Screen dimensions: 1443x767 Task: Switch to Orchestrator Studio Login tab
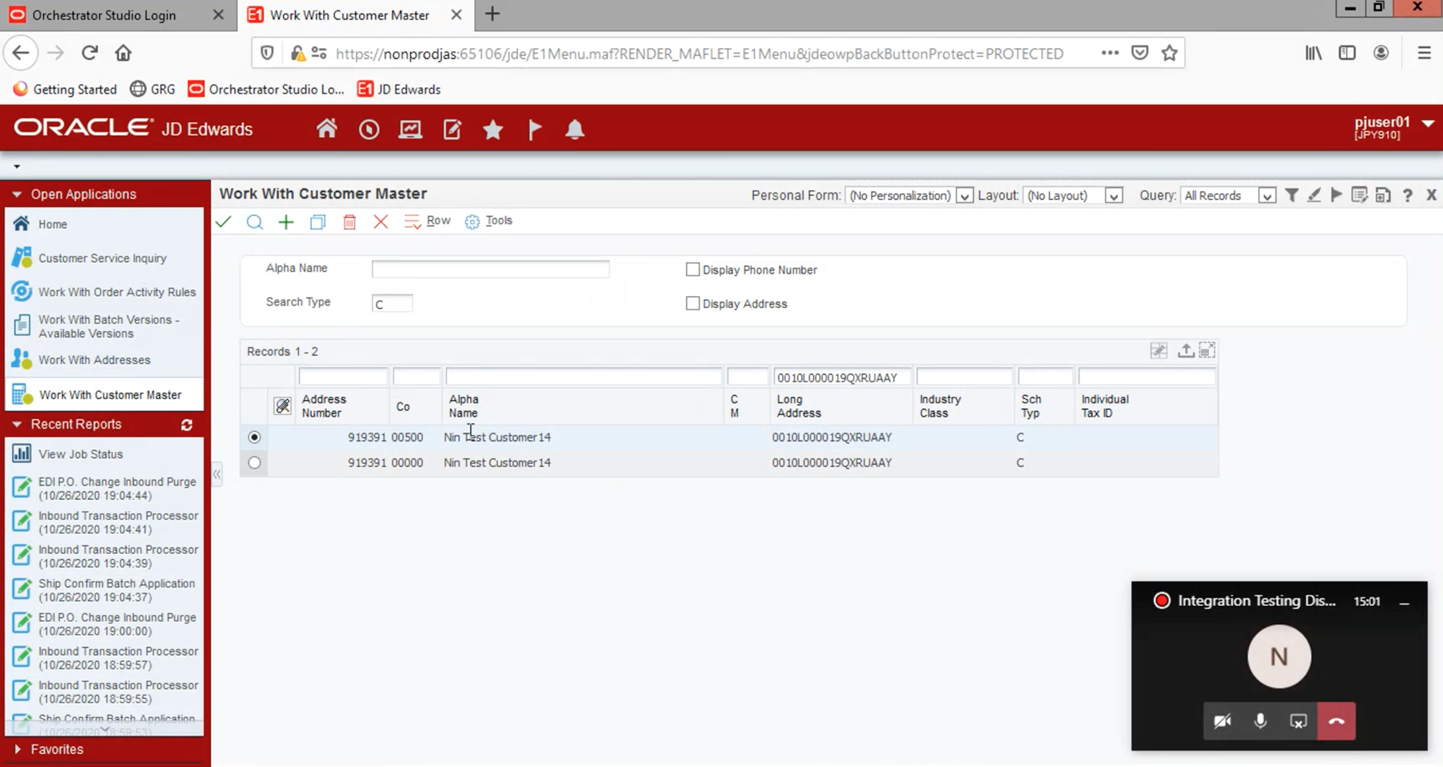[104, 15]
